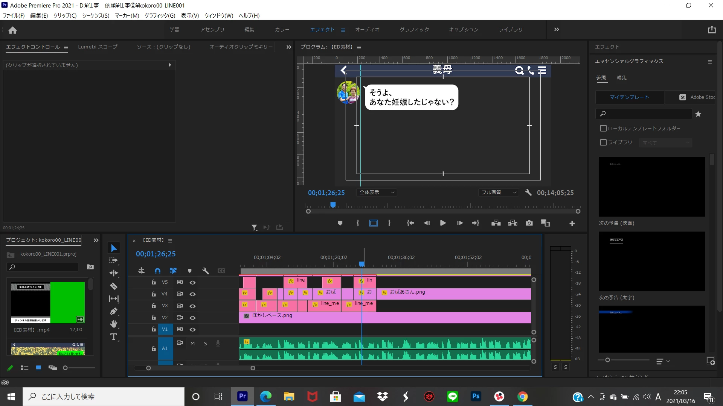Toggle visibility eye of track V5
723x406 pixels.
pos(192,282)
